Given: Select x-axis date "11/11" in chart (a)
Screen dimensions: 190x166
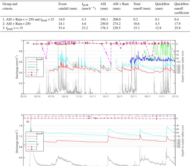Looking at the screenshot, I should 162,96.
